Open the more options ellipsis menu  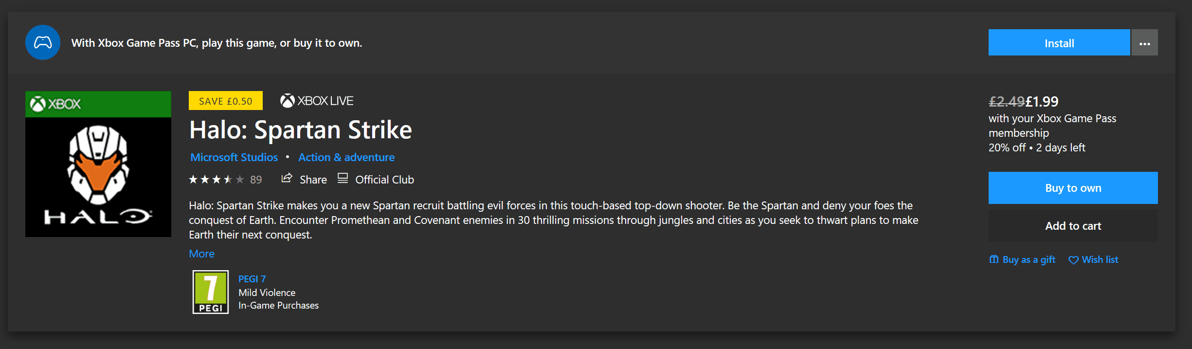pos(1145,43)
